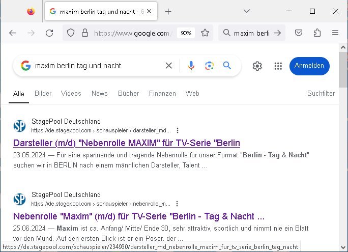
Task: Click the de.stagepool.com nebenrolle_m URL text
Action: (x=101, y=204)
